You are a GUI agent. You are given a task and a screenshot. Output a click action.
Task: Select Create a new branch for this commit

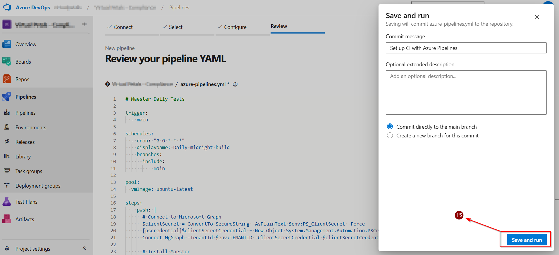(x=390, y=135)
